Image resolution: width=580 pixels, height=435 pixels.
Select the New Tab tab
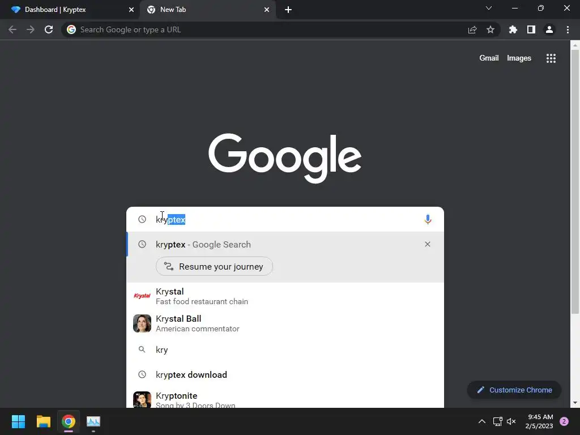click(x=207, y=10)
